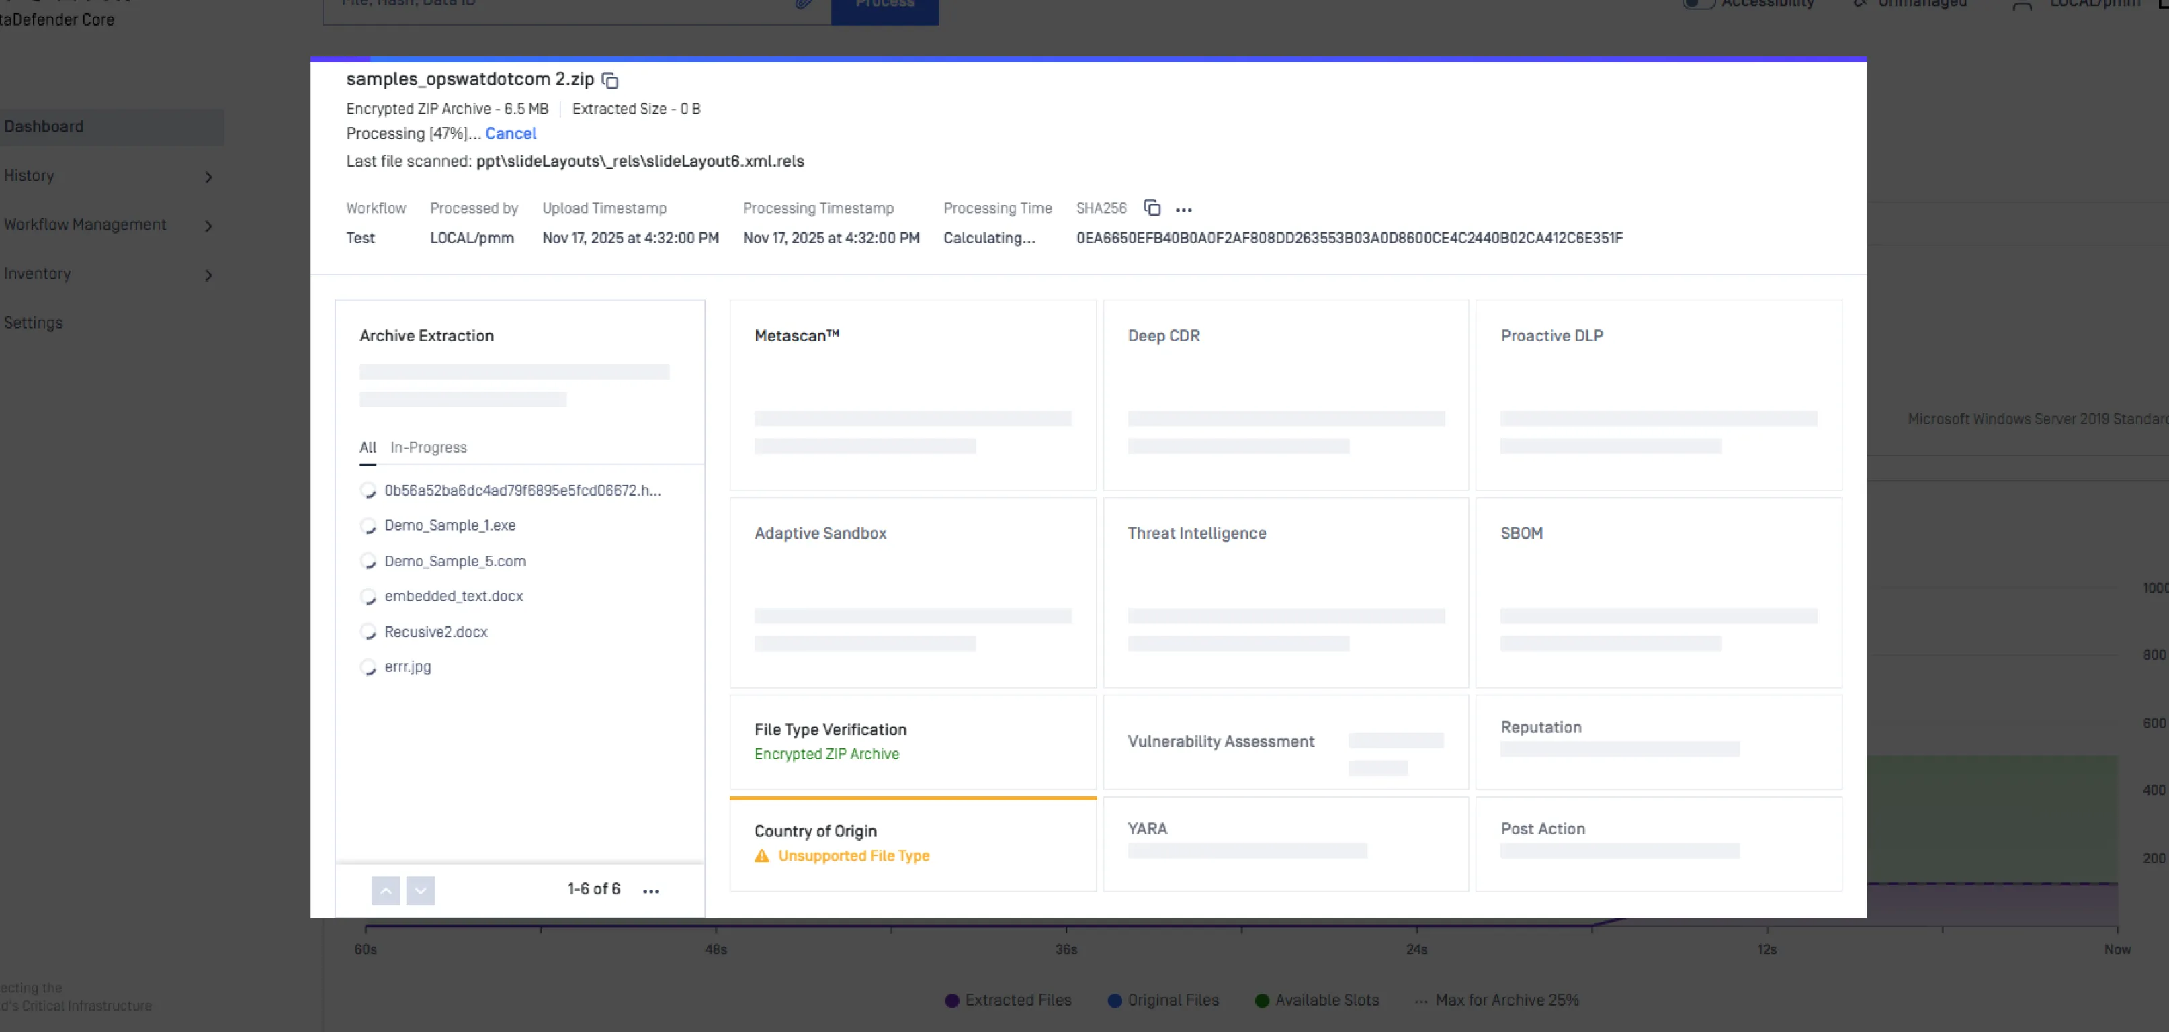Screen dimensions: 2169x1032
Task: Click previous page arrow in Archive Extraction
Action: click(386, 890)
